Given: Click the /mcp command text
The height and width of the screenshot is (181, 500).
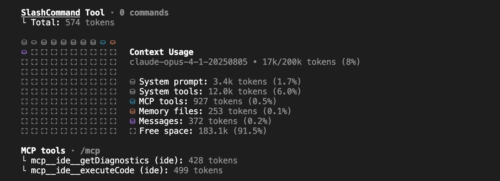Looking at the screenshot, I should pos(90,151).
